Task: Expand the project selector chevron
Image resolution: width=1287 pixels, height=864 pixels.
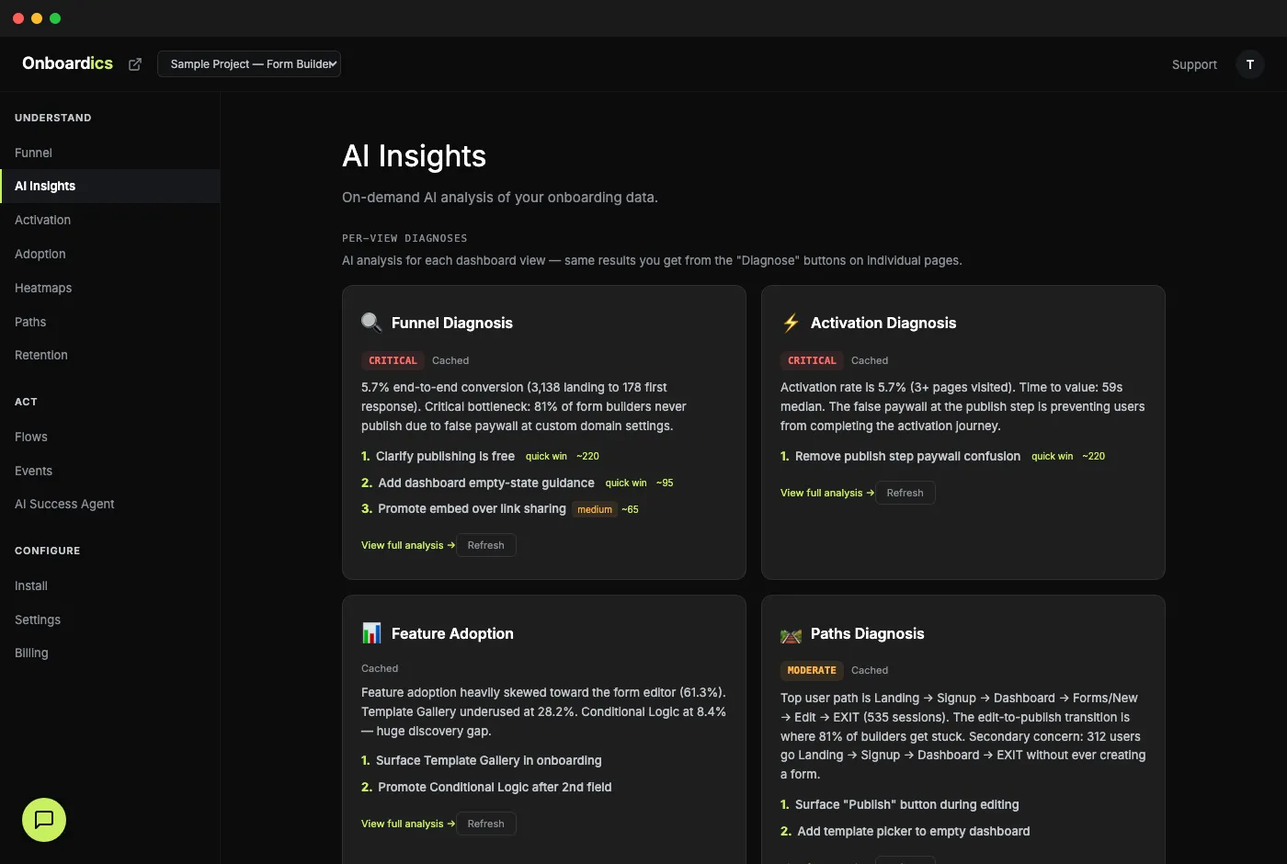Action: 332,63
